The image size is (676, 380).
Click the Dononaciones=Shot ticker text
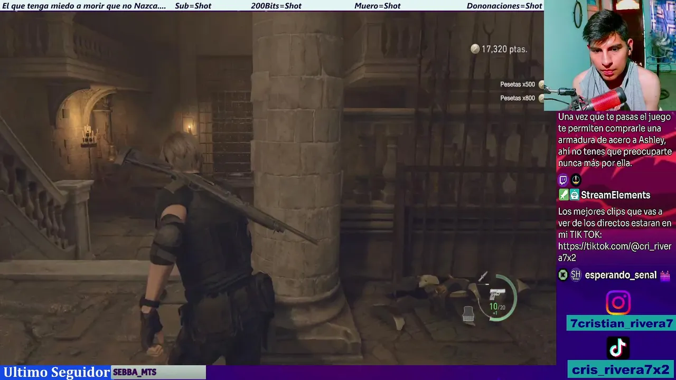pos(504,6)
